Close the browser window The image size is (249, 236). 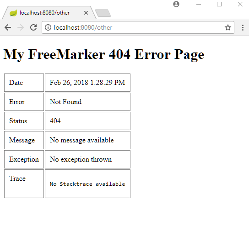tap(240, 4)
